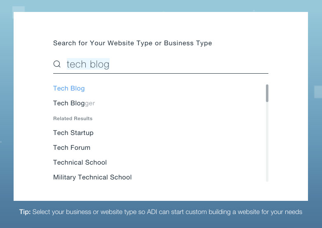Viewport: 322px width, 228px height.
Task: Click the greyed 'ger' autocomplete suffix
Action: pyautogui.click(x=90, y=103)
